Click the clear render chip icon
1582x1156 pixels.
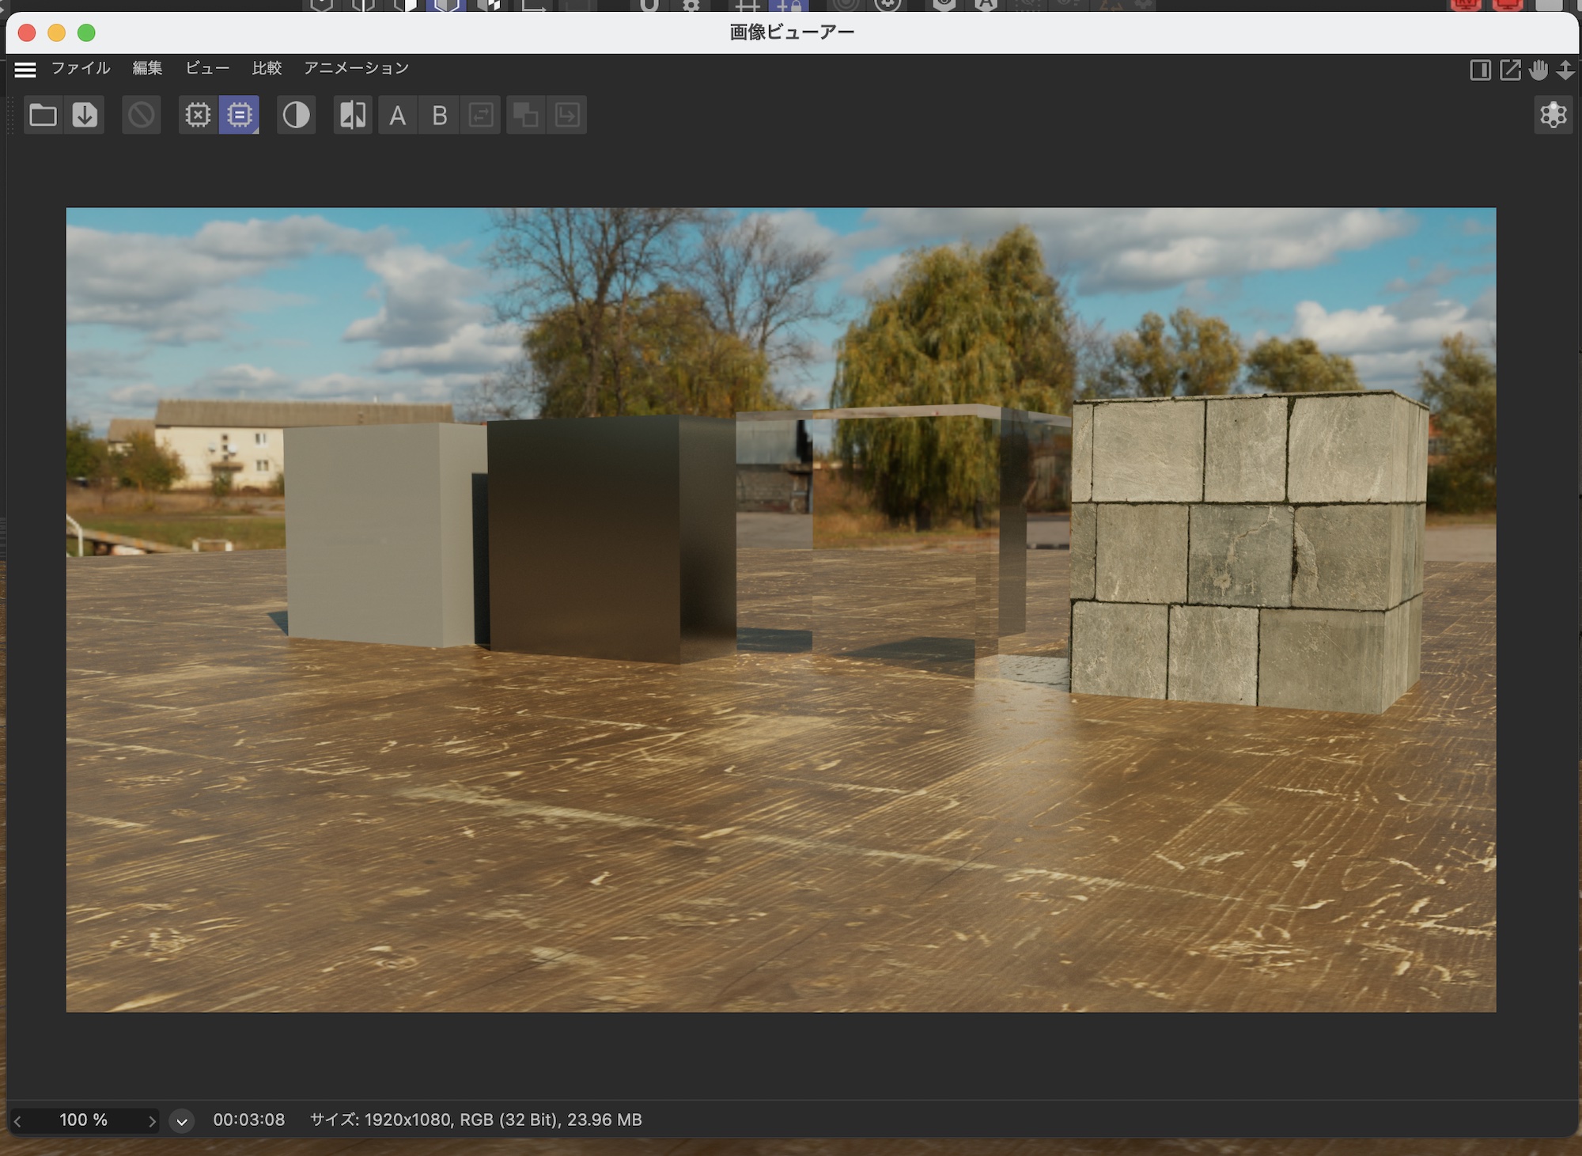pos(198,116)
